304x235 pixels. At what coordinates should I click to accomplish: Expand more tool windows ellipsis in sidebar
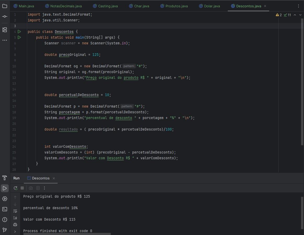point(5,40)
